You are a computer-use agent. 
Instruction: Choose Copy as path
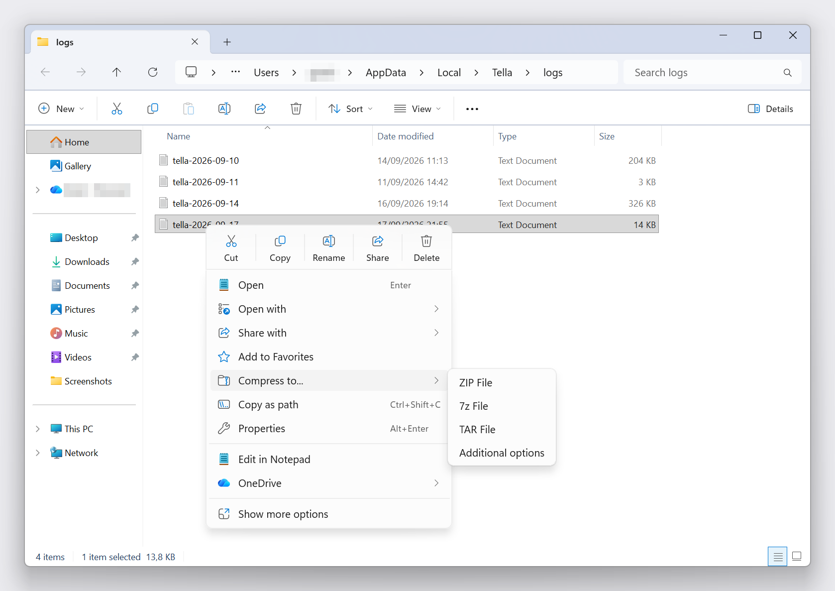(x=329, y=405)
